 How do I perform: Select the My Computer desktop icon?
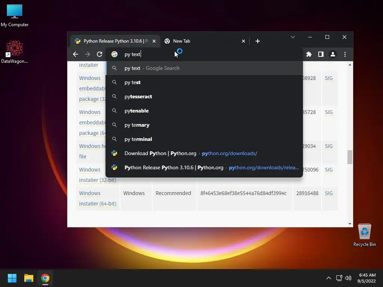click(15, 15)
